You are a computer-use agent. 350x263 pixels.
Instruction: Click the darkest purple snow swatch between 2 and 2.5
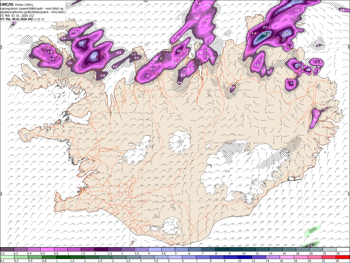(101, 250)
